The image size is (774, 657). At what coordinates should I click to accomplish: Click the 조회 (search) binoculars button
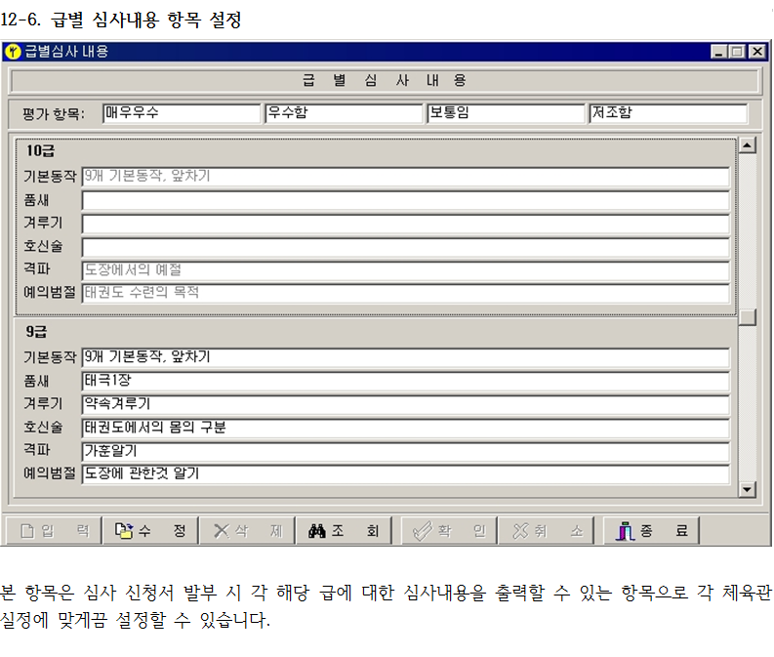pyautogui.click(x=344, y=531)
